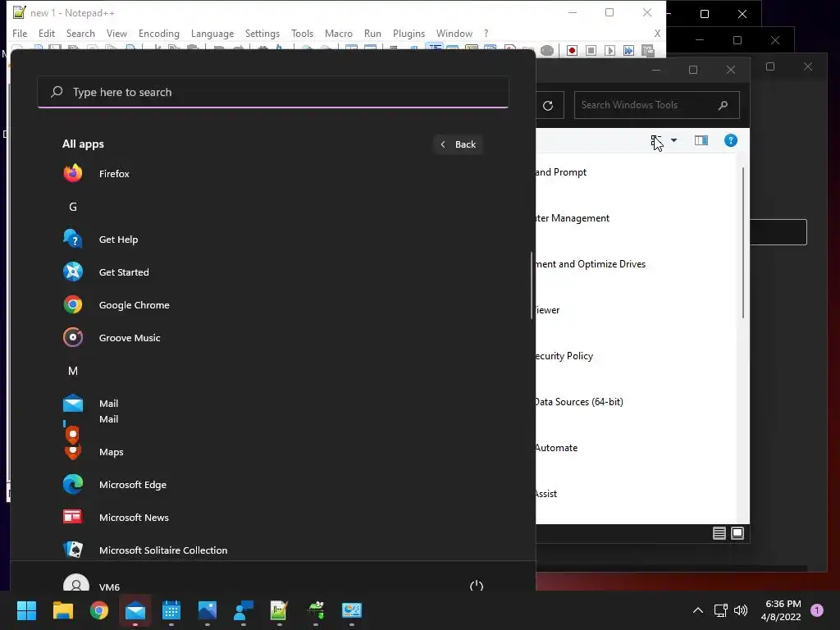Show hidden system tray icons
840x630 pixels.
point(698,610)
